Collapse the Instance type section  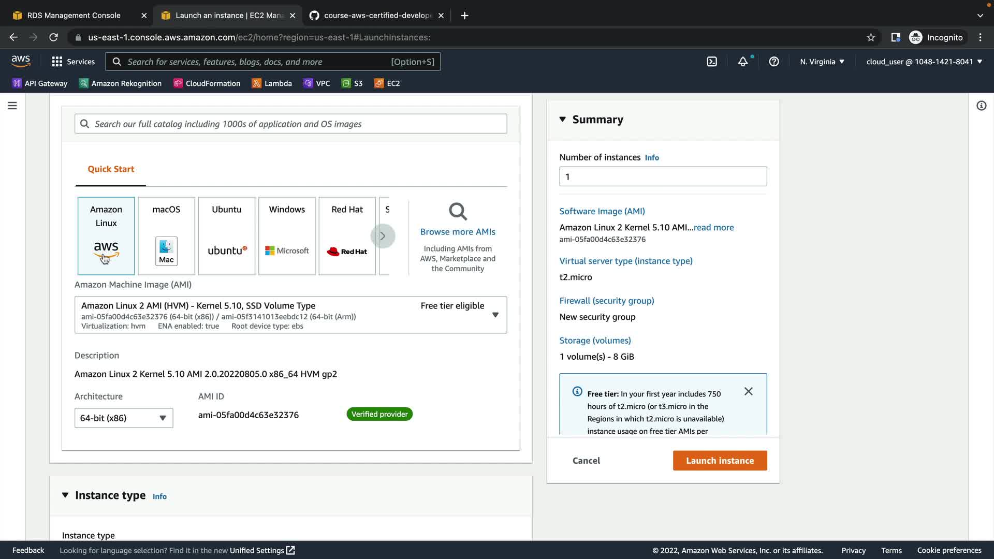(65, 495)
